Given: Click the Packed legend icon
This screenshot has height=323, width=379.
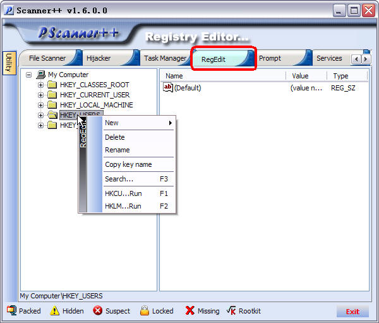Looking at the screenshot, I should pyautogui.click(x=11, y=310).
